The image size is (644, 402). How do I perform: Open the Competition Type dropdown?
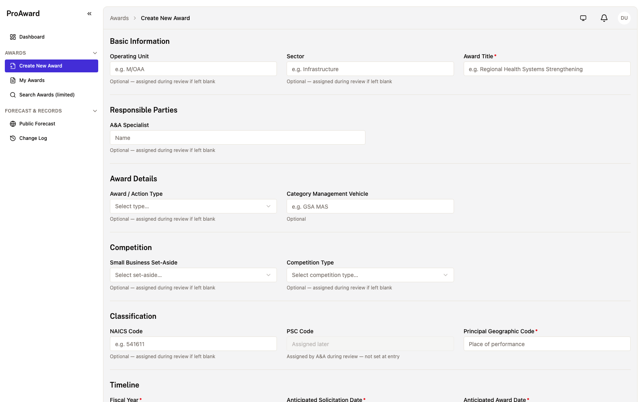[x=370, y=275]
